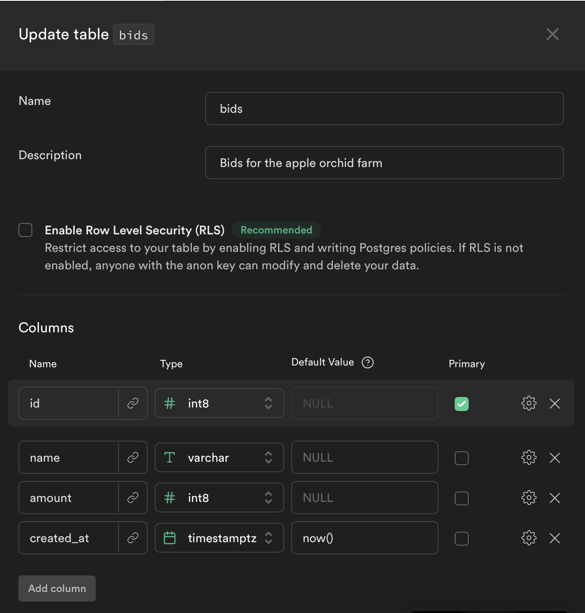The height and width of the screenshot is (613, 585).
Task: Click the Default Value header label
Action: pyautogui.click(x=323, y=362)
